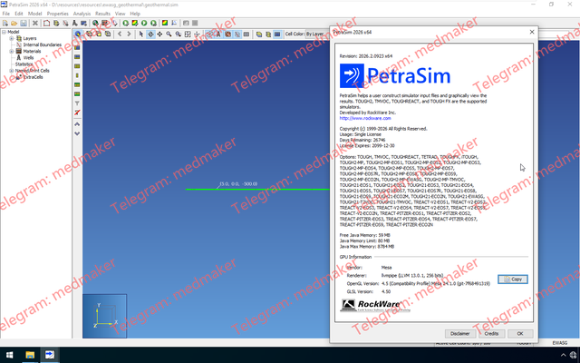Select the magnifier zoom tool
The image size is (580, 363).
pyautogui.click(x=169, y=34)
